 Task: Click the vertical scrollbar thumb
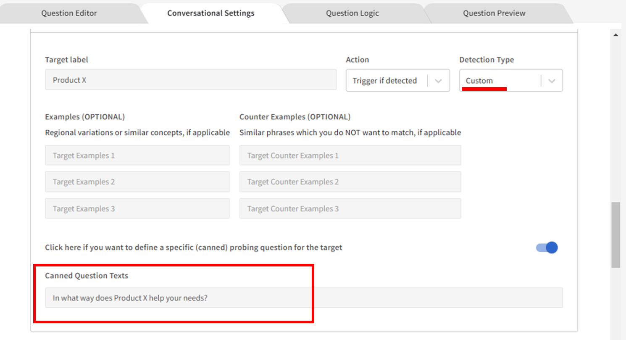point(616,235)
